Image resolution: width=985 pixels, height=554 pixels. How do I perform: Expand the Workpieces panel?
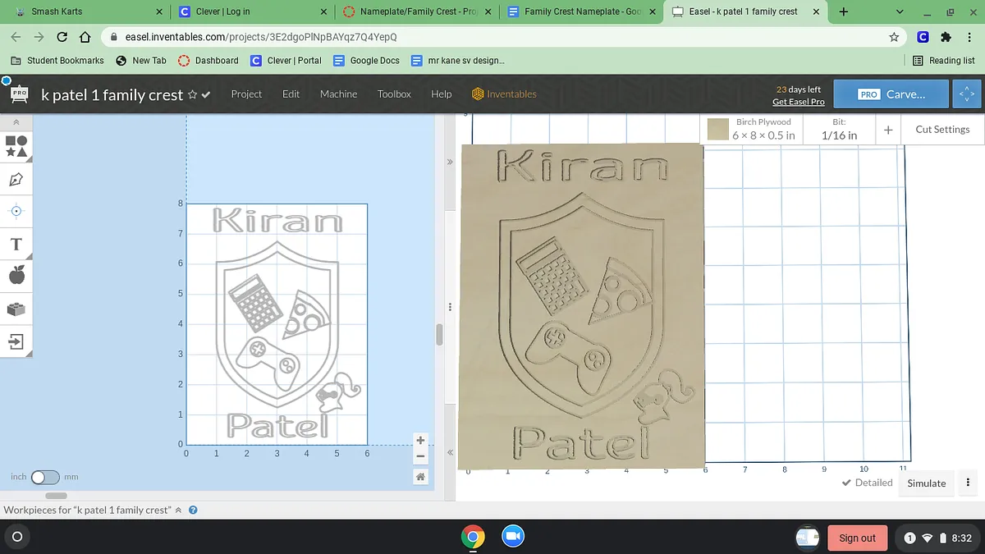[178, 510]
